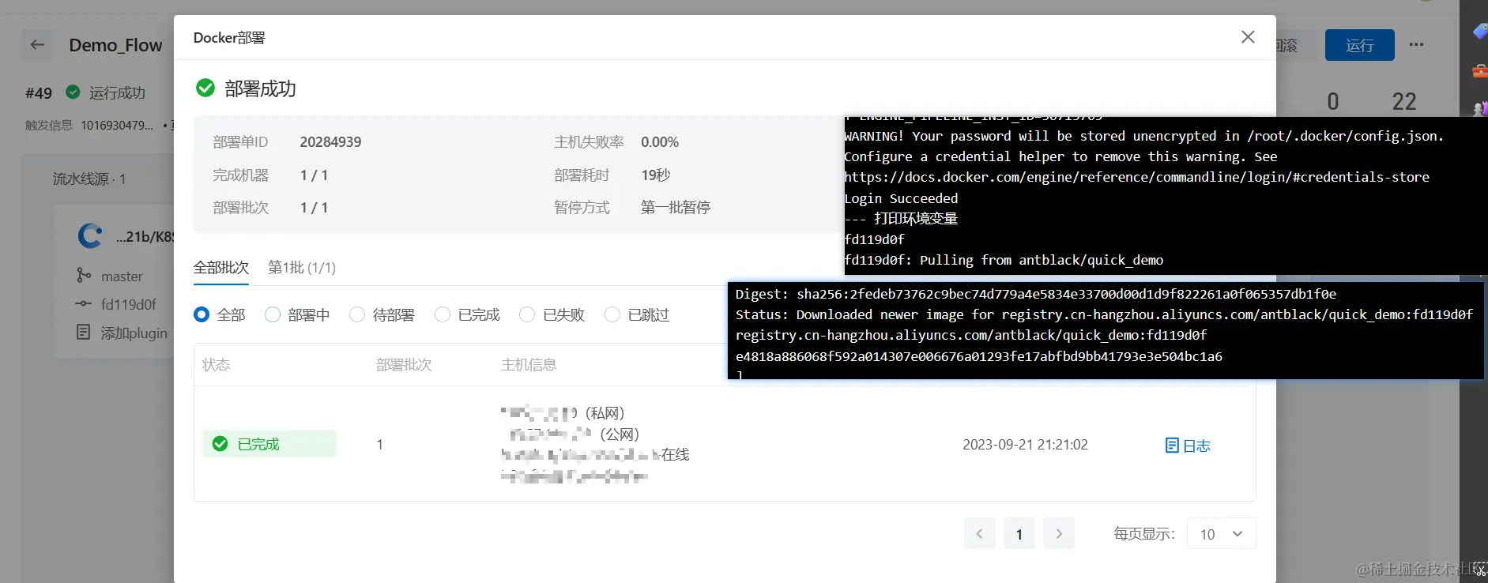The image size is (1488, 583).
Task: Click the 已完成 status badge in the table
Action: 269,444
